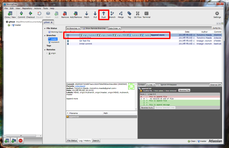Open the Edit menu
The width and height of the screenshot is (229, 148).
point(12,8)
